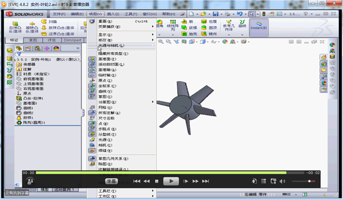Click the Zoom to Area icon

coord(168,42)
